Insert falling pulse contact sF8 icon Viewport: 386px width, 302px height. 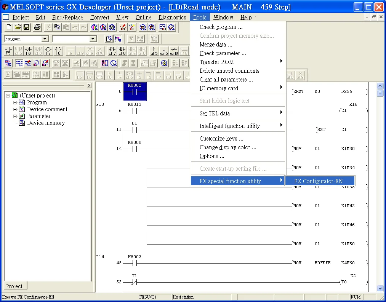122,51
